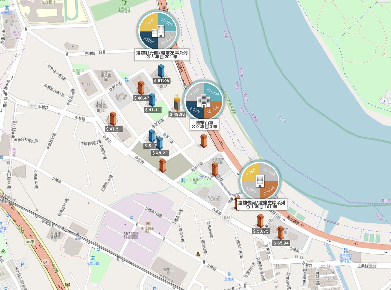Viewport: 391px width, 290px height.
Task: Select the orange building marker priced $46.47
Action: tap(141, 88)
